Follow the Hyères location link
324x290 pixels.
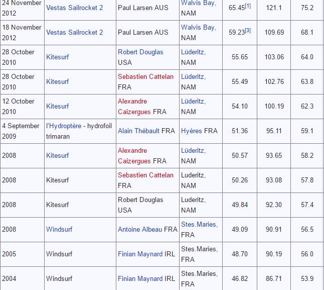(192, 131)
